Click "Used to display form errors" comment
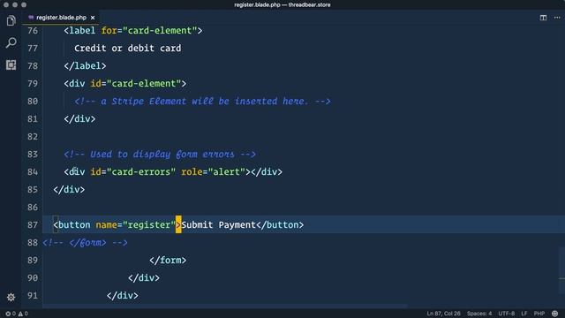 coord(160,155)
